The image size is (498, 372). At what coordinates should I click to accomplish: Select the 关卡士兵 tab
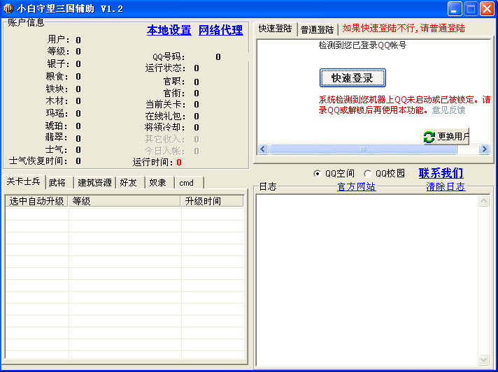click(x=24, y=181)
